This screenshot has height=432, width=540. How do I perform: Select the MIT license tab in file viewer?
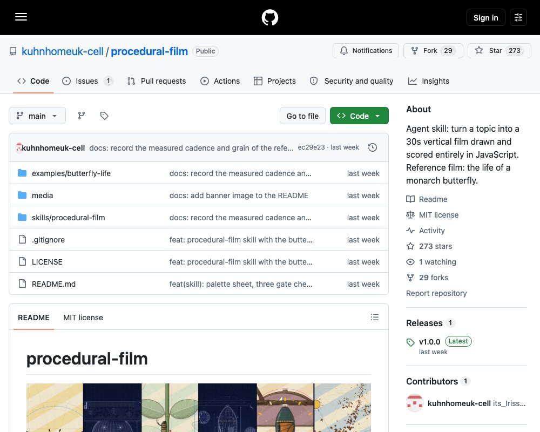coord(83,318)
